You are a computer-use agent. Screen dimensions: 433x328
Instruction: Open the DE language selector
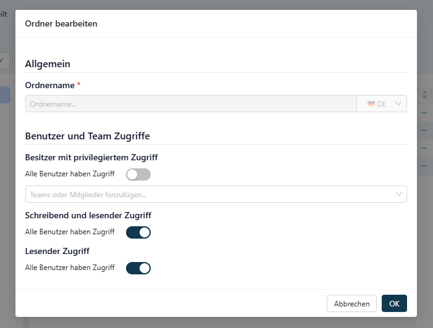coord(382,104)
